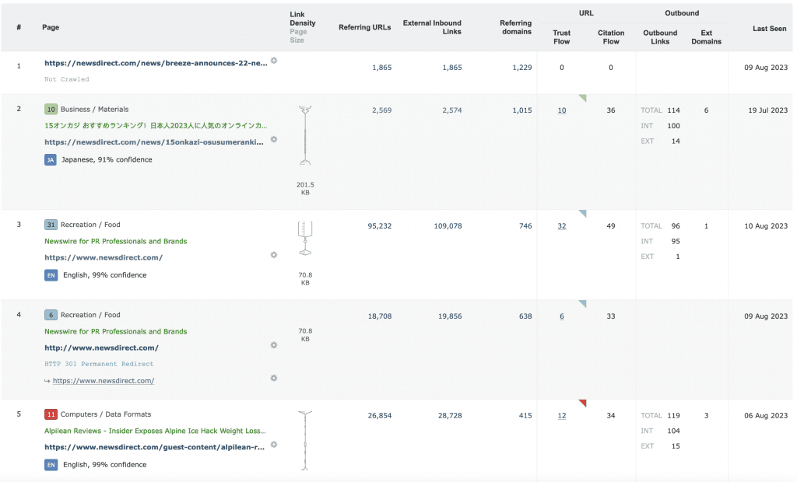Click Referring URLs value 95,232

click(x=380, y=226)
